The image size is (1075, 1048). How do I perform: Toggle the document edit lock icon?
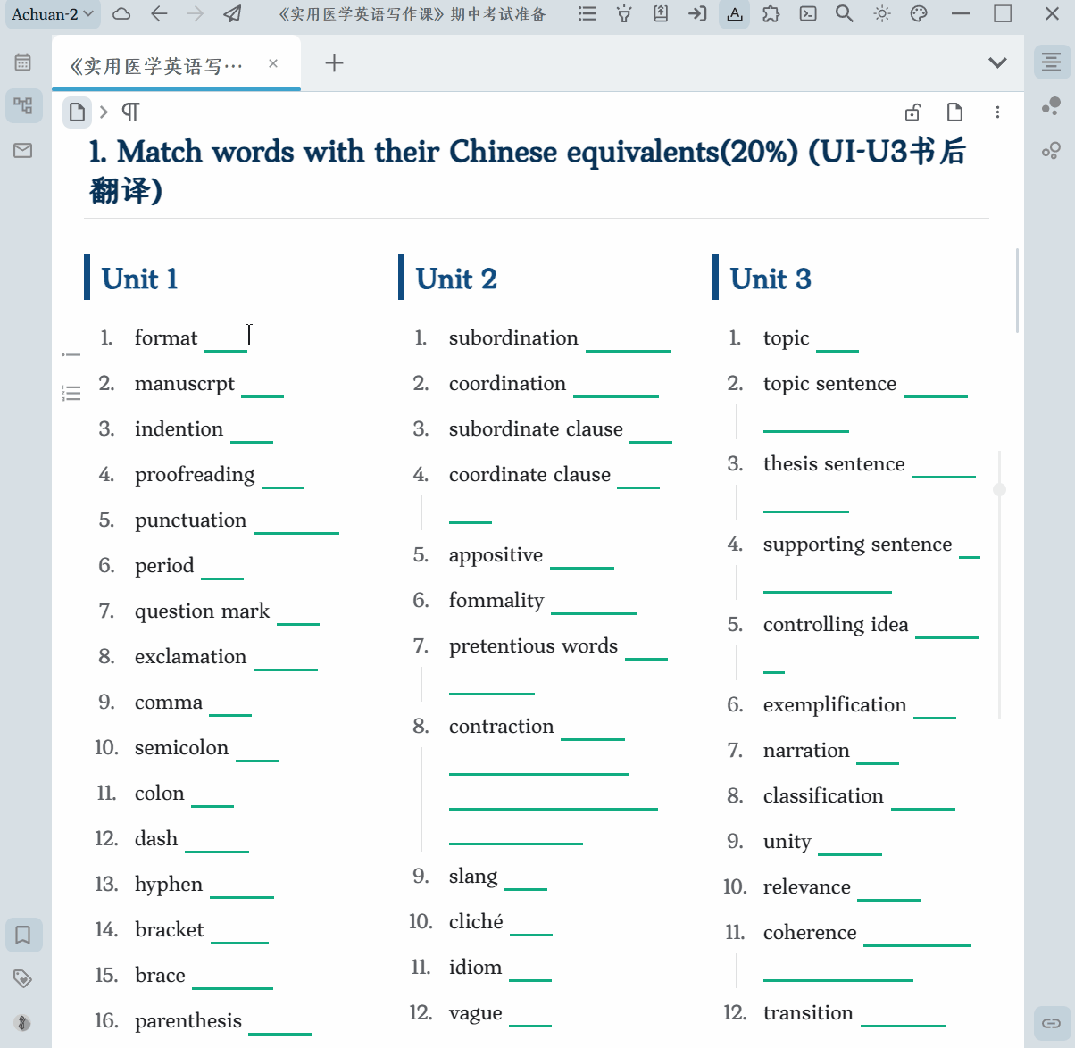pos(912,112)
